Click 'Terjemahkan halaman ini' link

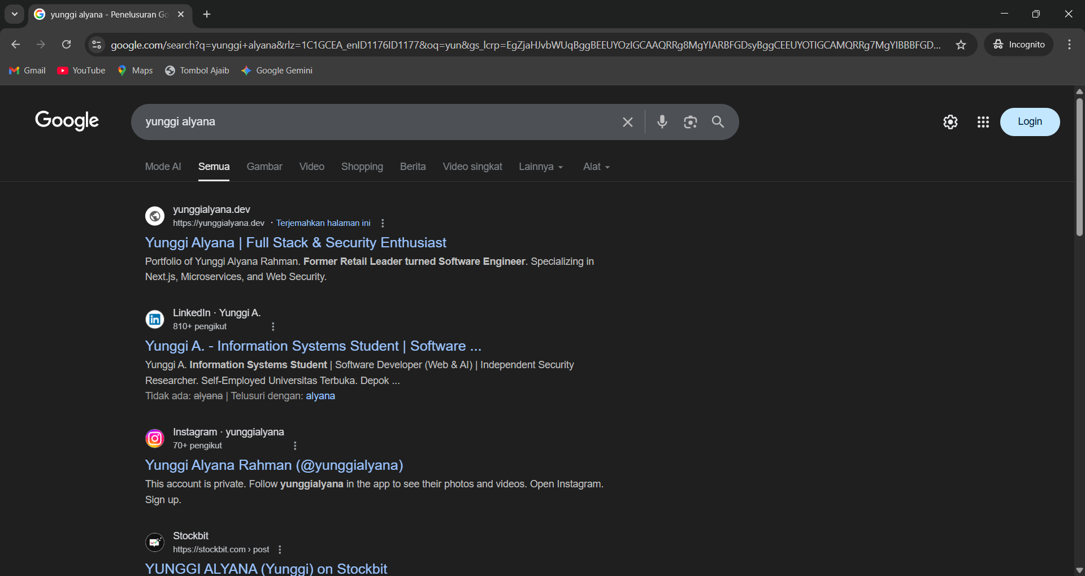[323, 223]
